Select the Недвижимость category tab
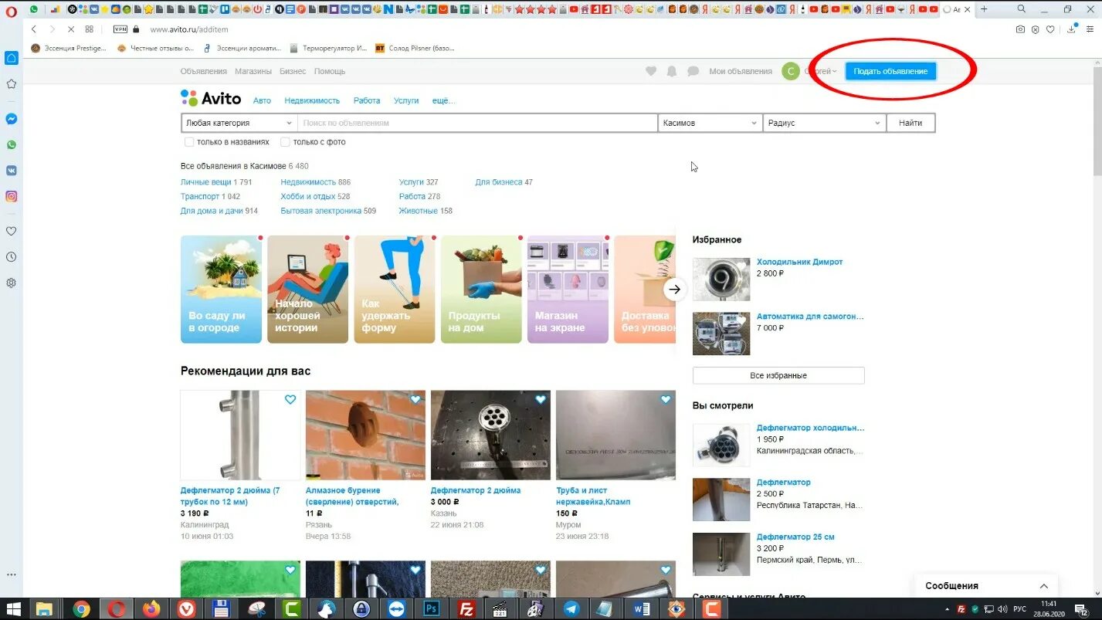The image size is (1102, 620). click(x=312, y=100)
